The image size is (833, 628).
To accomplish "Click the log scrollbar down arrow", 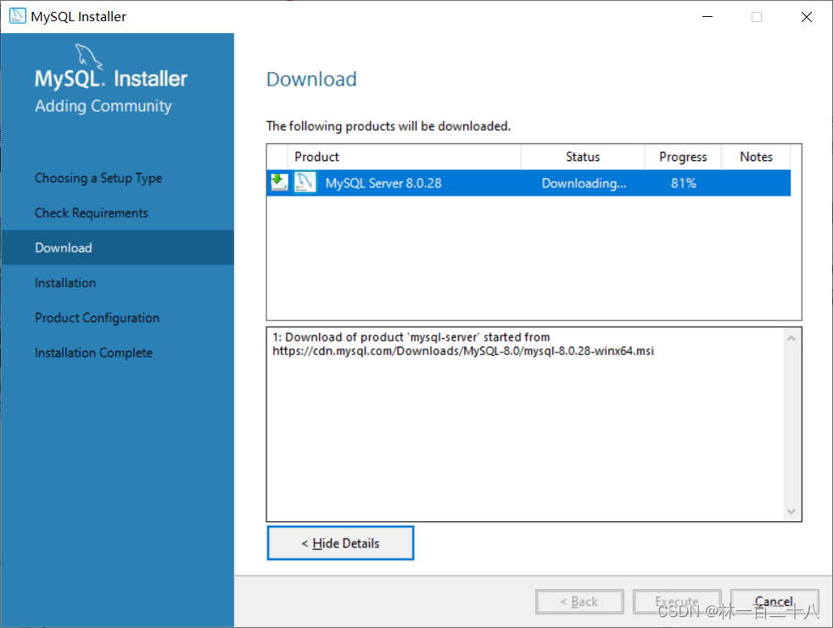I will pos(791,511).
